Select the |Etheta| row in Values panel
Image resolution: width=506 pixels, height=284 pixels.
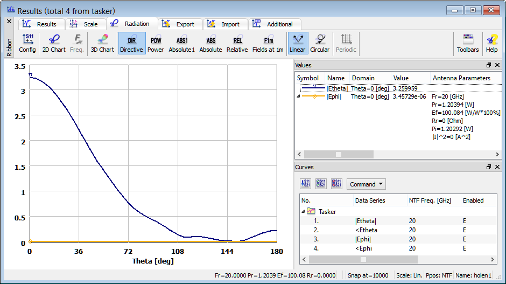coord(401,88)
